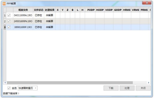Click 已存在 status in row 1
The height and width of the screenshot is (98, 154).
click(38, 15)
